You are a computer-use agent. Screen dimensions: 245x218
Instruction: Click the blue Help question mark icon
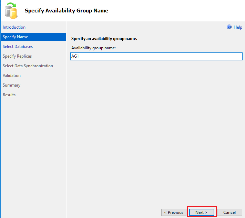pyautogui.click(x=229, y=27)
